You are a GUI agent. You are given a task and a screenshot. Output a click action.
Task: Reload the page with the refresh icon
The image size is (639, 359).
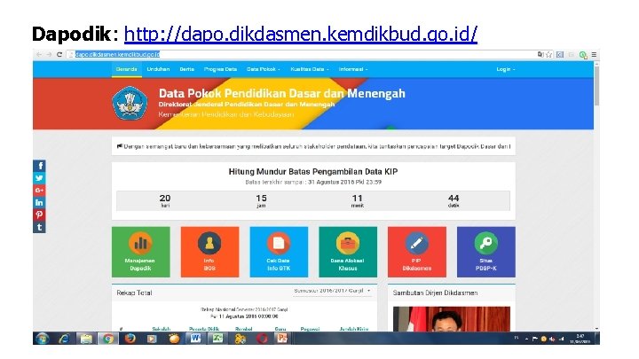pos(59,54)
